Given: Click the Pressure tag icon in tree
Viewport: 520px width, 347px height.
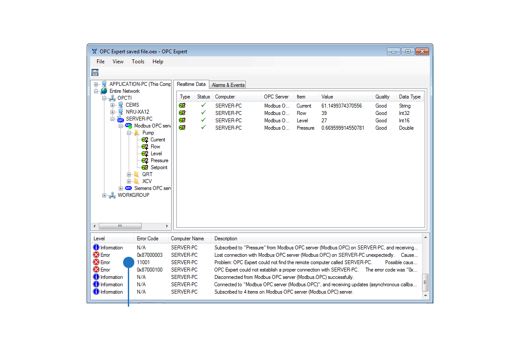Looking at the screenshot, I should (145, 160).
